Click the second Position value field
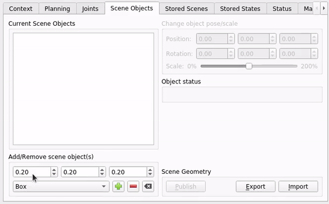 pos(253,39)
